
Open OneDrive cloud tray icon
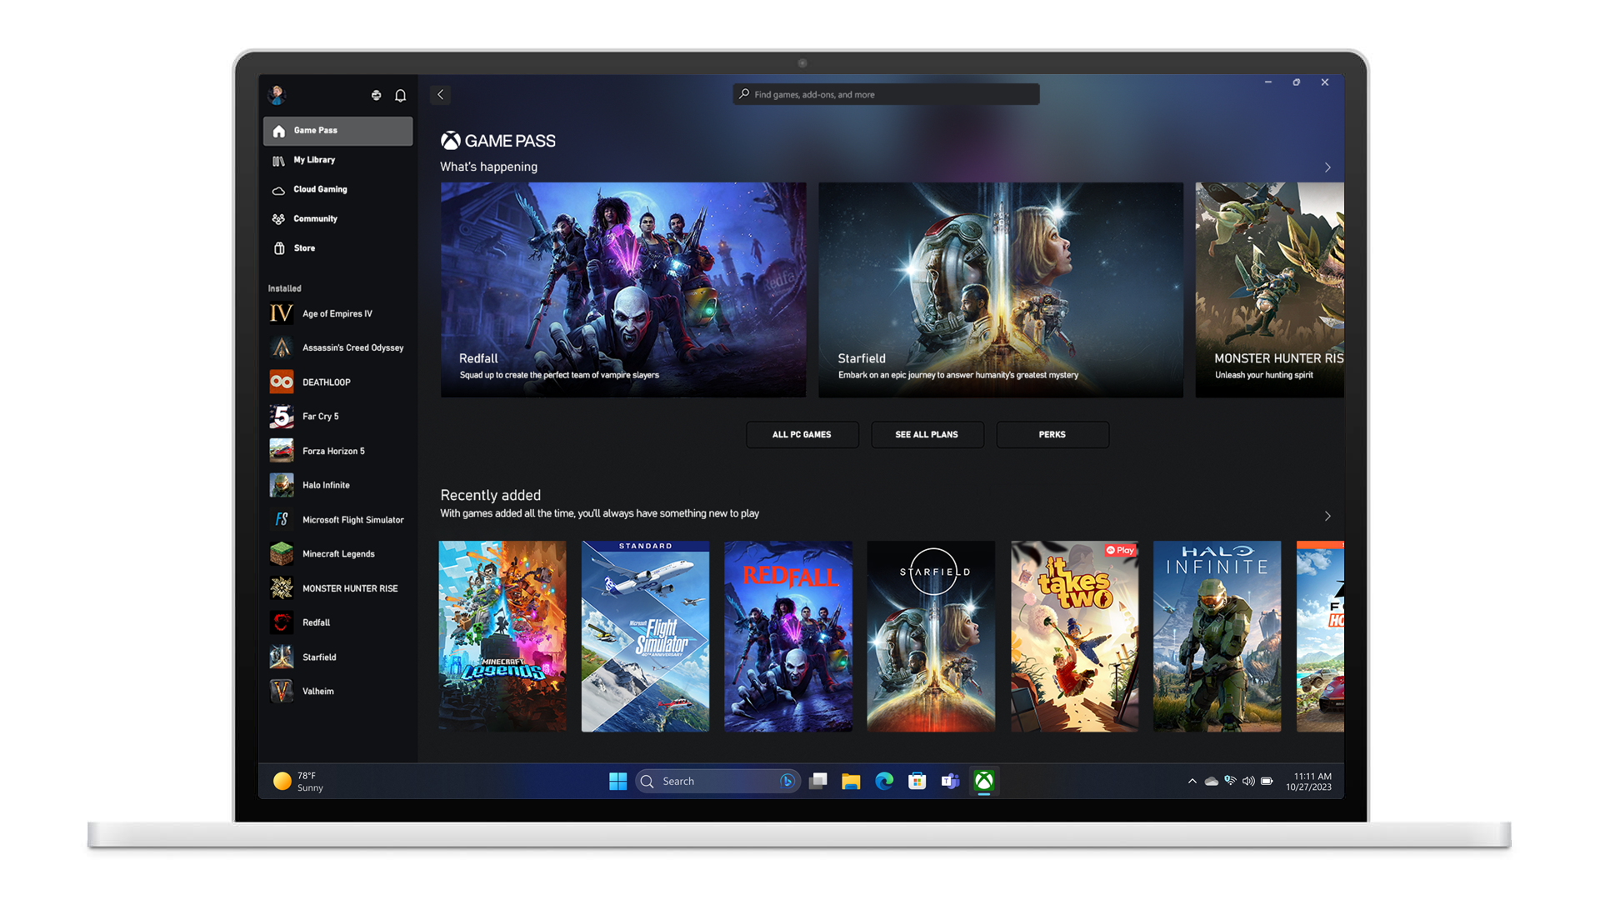[1212, 781]
